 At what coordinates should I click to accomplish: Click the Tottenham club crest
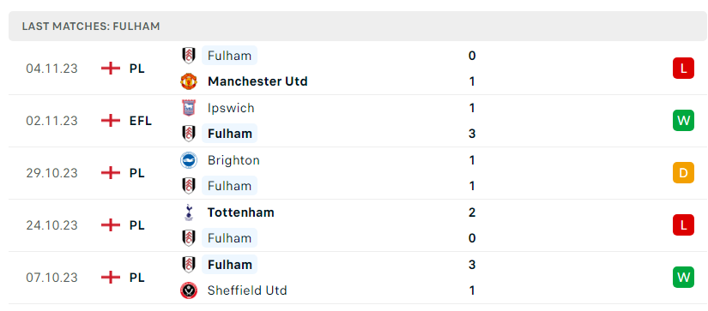(188, 212)
